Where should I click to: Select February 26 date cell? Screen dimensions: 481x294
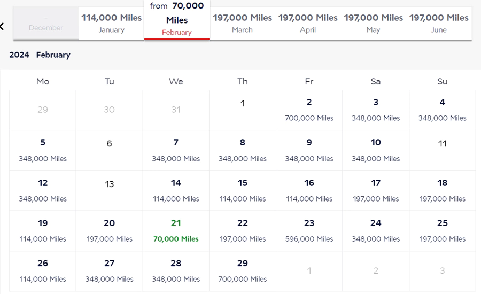43,270
